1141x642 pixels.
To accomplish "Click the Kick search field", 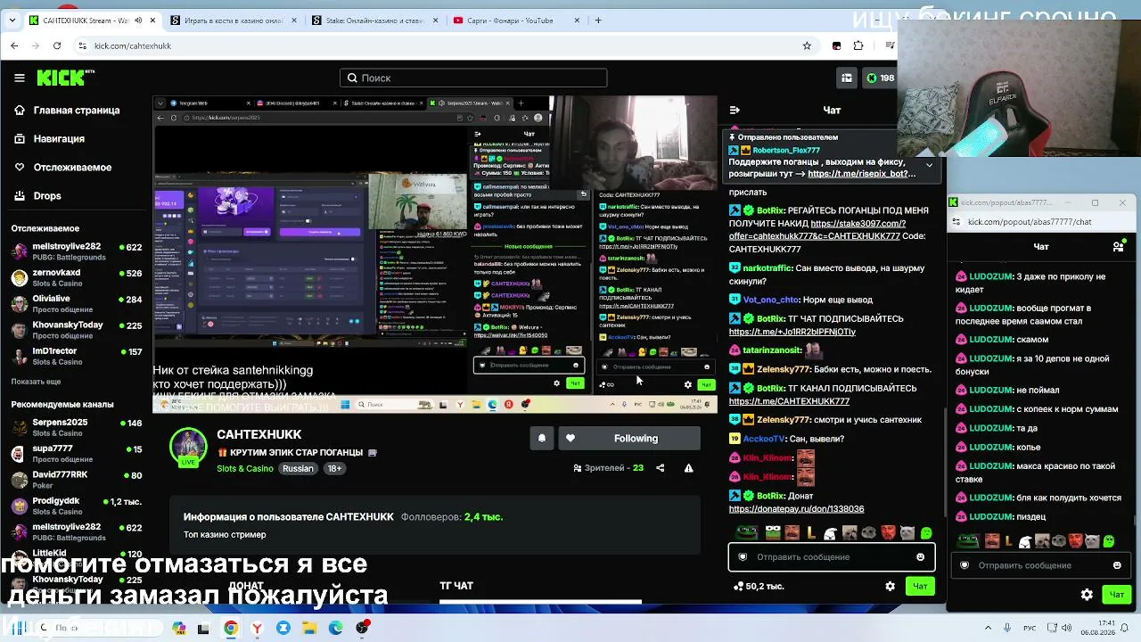I will pyautogui.click(x=473, y=78).
